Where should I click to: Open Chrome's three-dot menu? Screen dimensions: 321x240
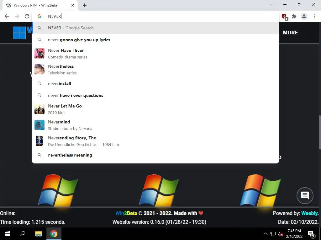click(314, 16)
